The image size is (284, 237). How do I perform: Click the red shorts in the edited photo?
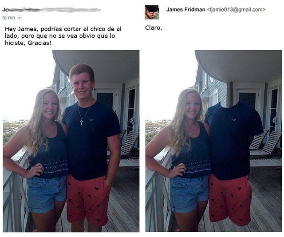point(230,199)
